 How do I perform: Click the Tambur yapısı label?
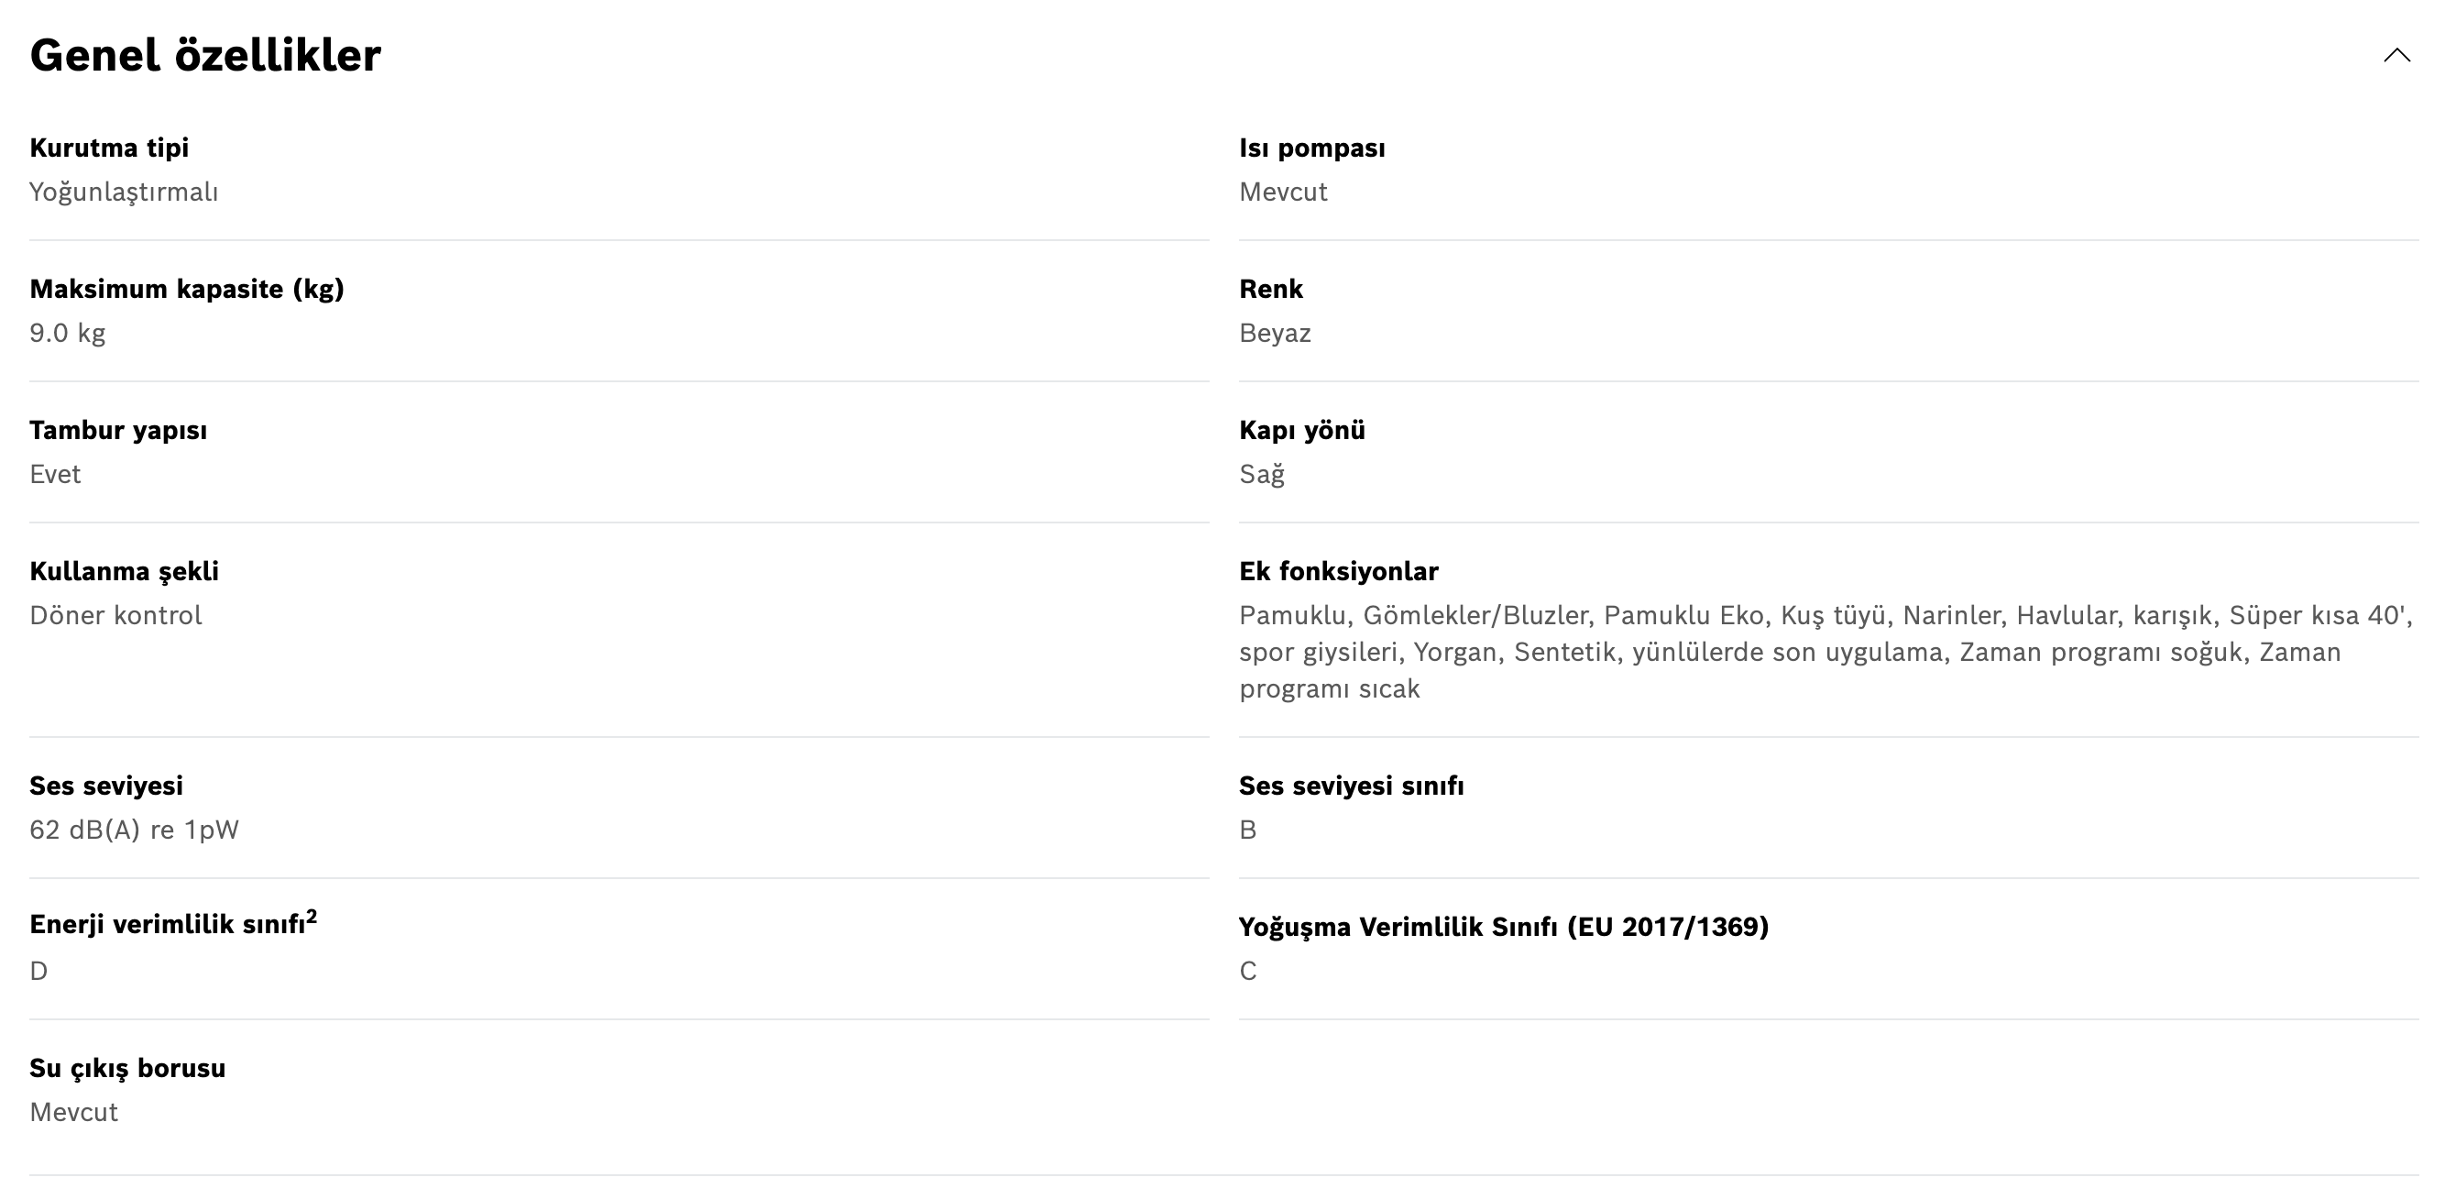point(118,430)
